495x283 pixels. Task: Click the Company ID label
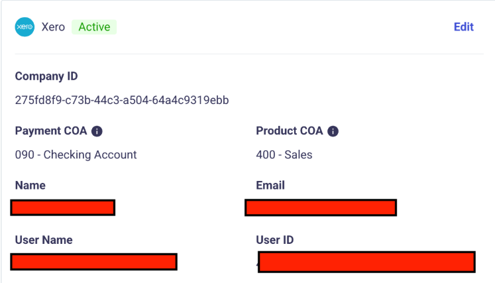point(46,76)
